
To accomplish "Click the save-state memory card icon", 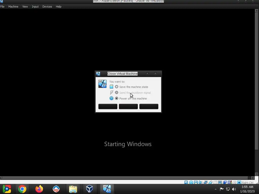I will point(112,87).
